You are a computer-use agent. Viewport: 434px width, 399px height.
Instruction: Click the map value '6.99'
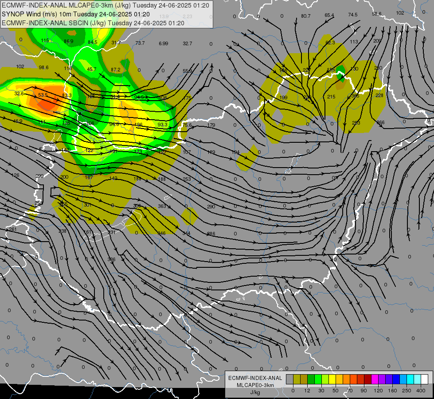(x=163, y=43)
